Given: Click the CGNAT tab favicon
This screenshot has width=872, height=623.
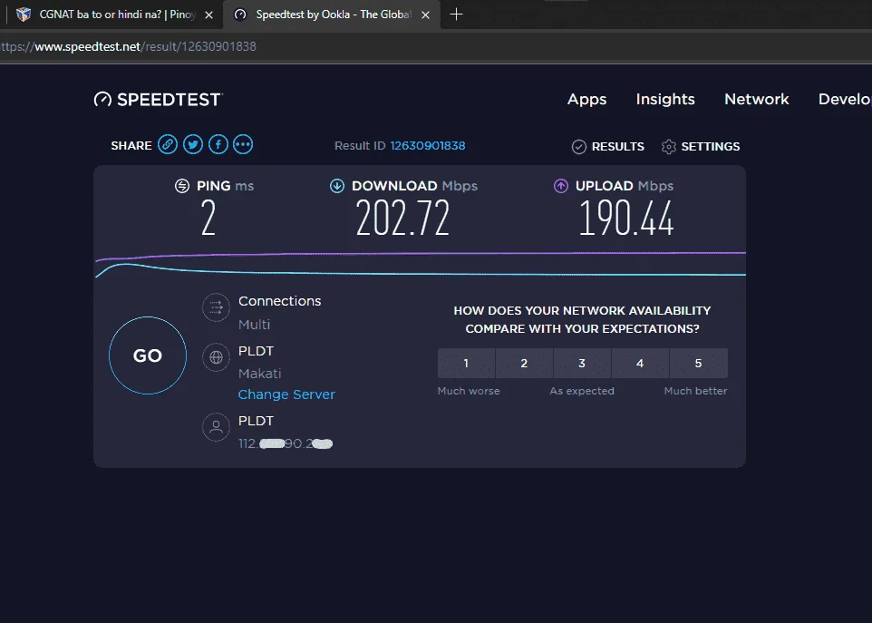Looking at the screenshot, I should pyautogui.click(x=24, y=15).
